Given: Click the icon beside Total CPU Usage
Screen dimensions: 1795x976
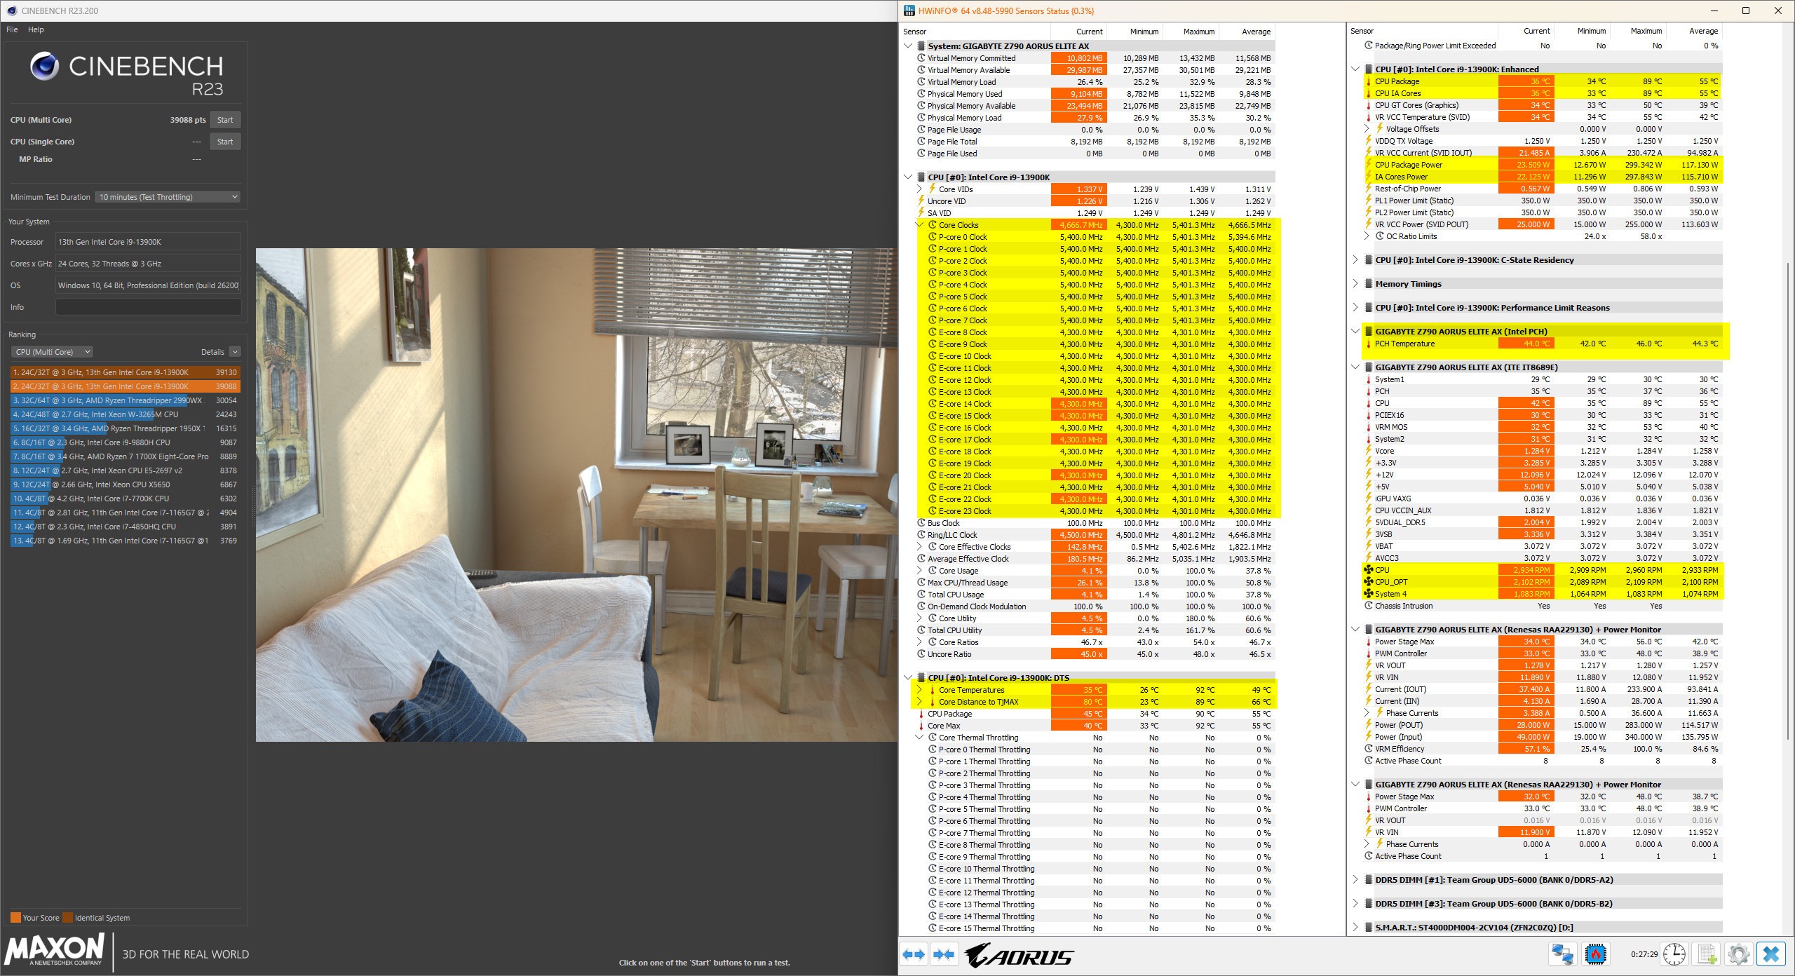Looking at the screenshot, I should [x=921, y=595].
